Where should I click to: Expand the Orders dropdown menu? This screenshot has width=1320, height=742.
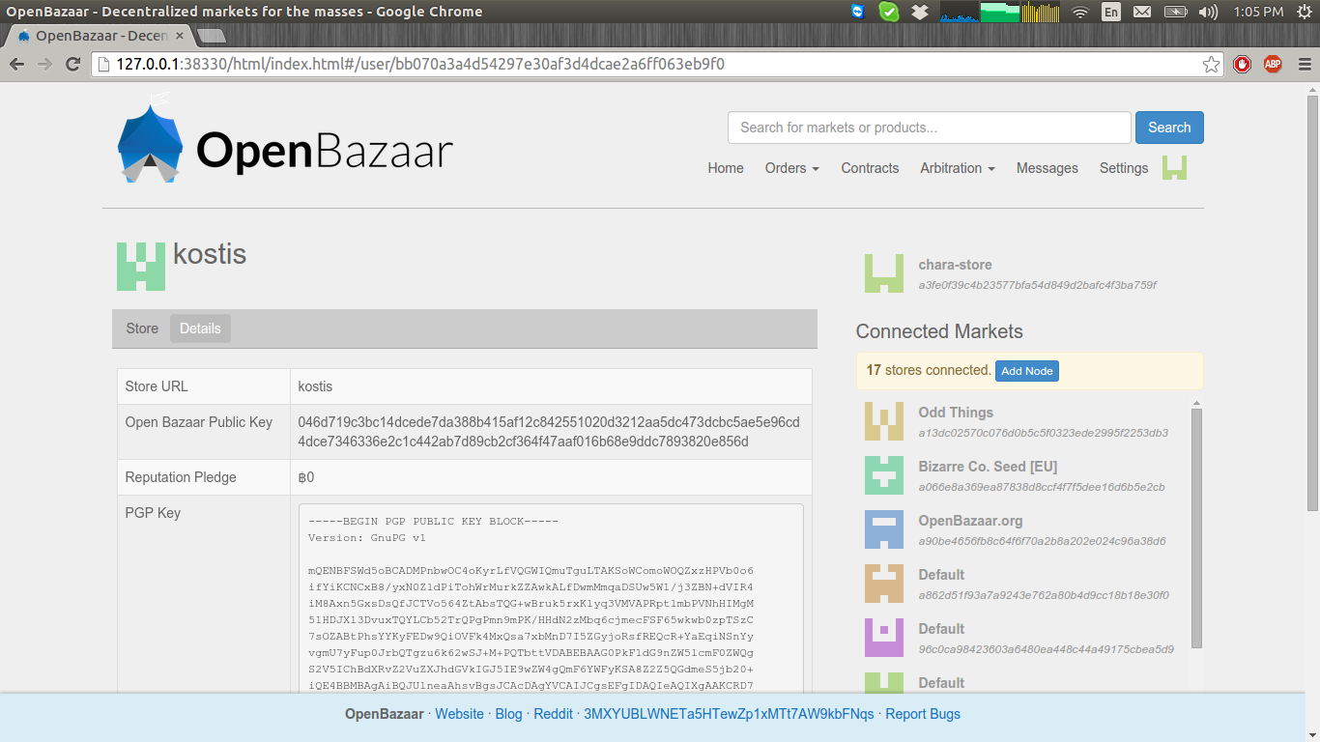[x=791, y=168]
